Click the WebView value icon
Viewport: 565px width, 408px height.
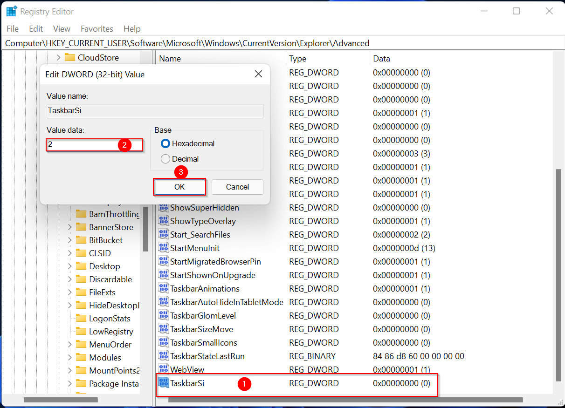[164, 369]
